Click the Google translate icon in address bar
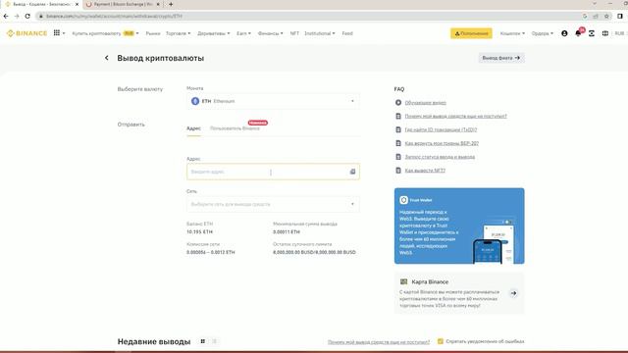The image size is (628, 353). (585, 16)
